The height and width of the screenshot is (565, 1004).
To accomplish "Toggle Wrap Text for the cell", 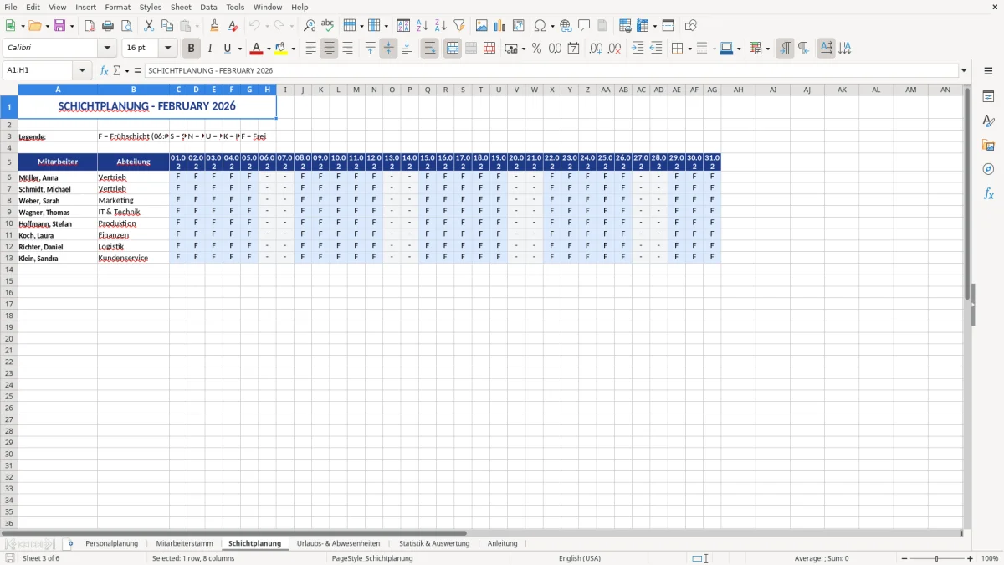I will pos(429,48).
